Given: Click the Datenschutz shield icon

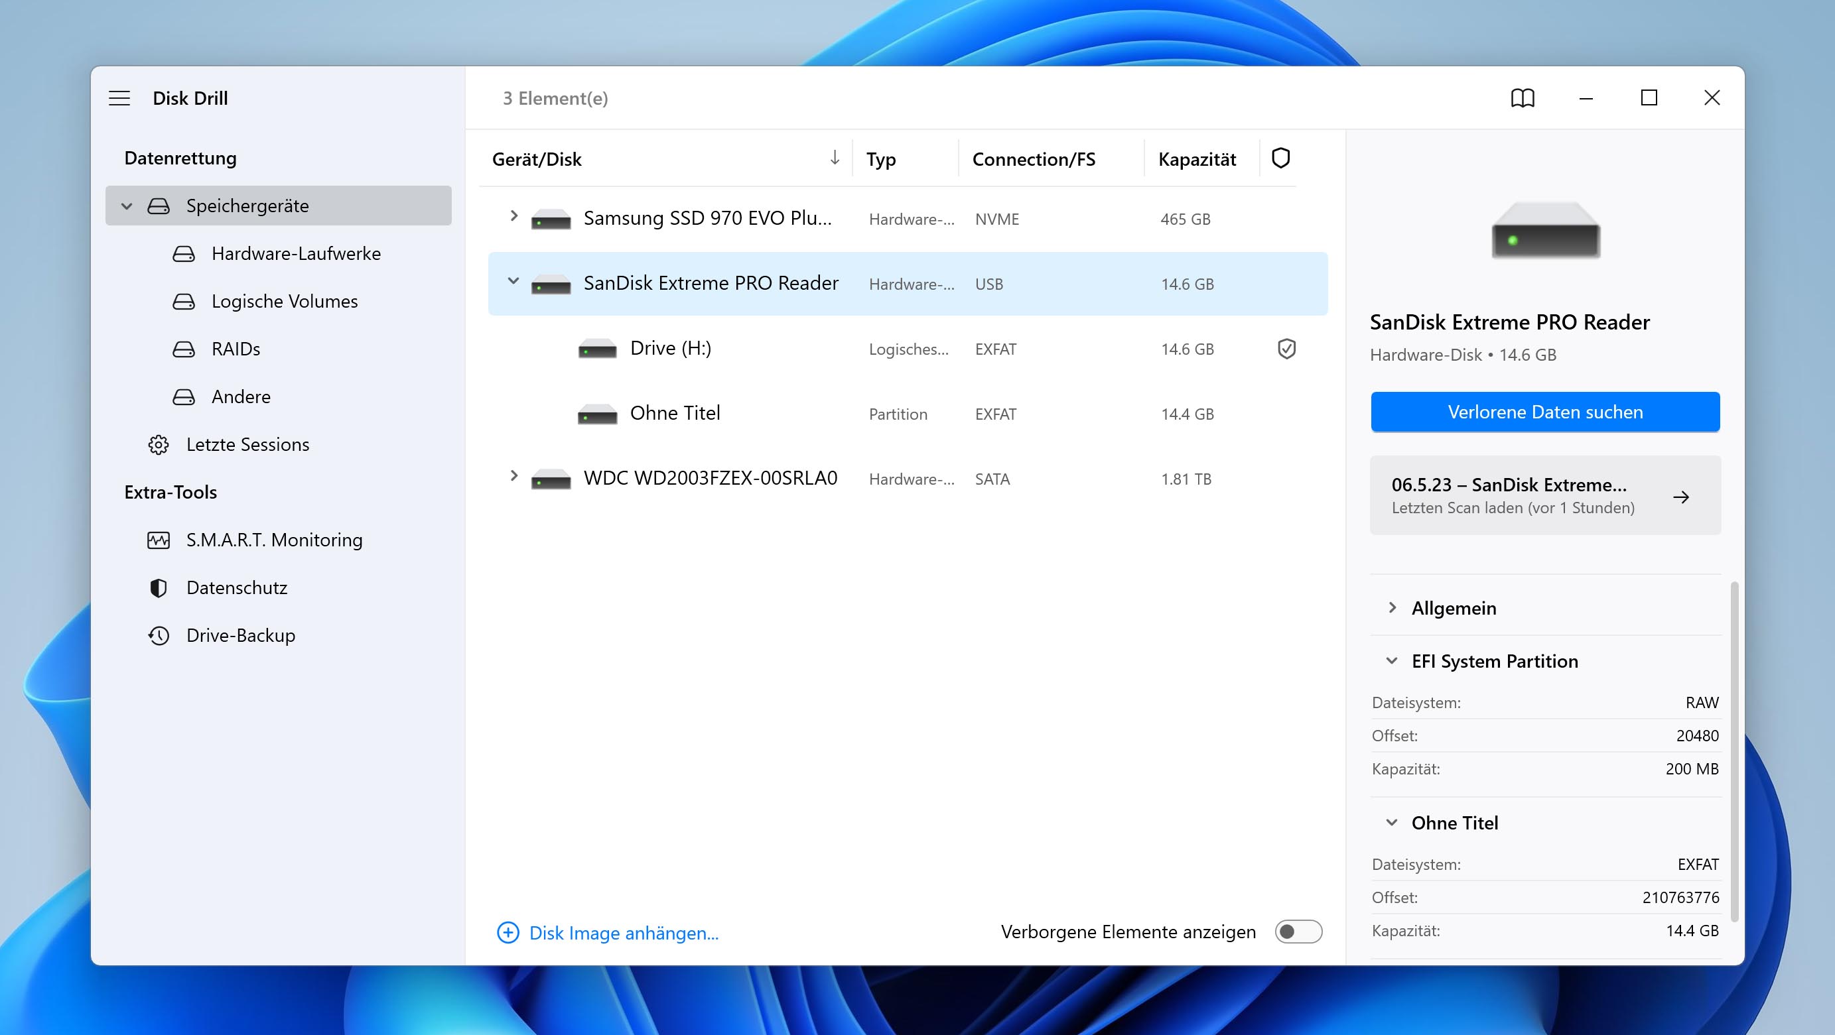Looking at the screenshot, I should 158,587.
